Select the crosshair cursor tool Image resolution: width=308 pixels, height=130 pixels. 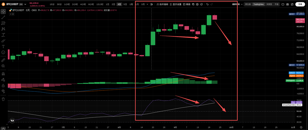coord(3,12)
